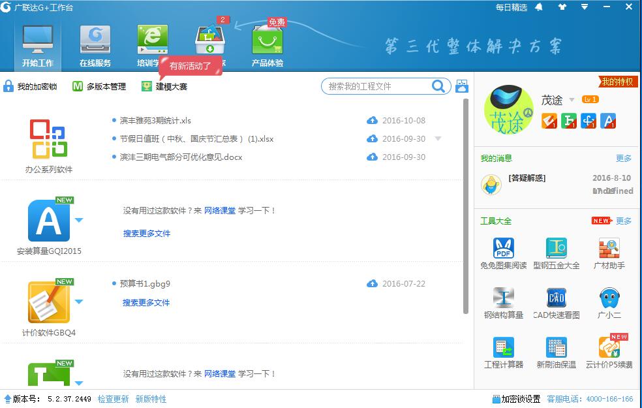Viewport: 642px width, 408px height.
Task: Launch 安装算量GQI2015 icon
Action: (49, 221)
